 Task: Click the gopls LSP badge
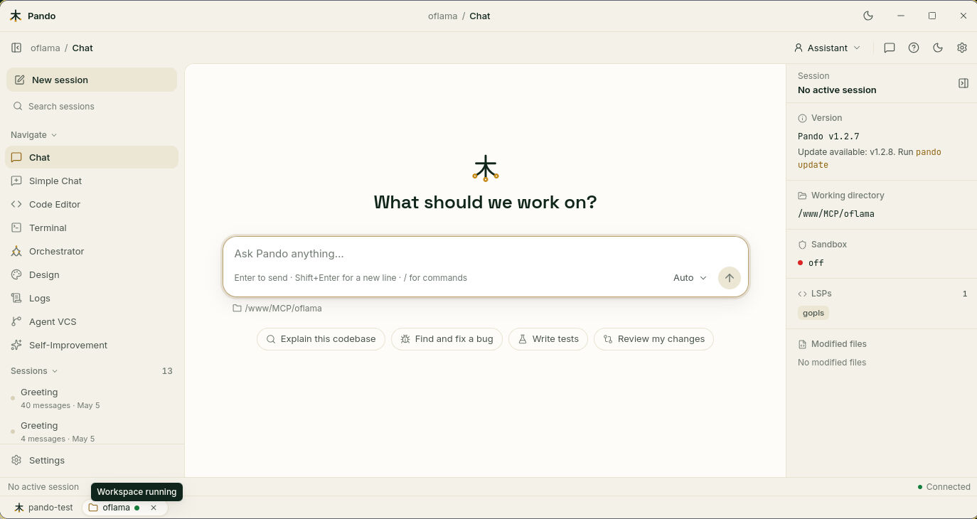[813, 313]
